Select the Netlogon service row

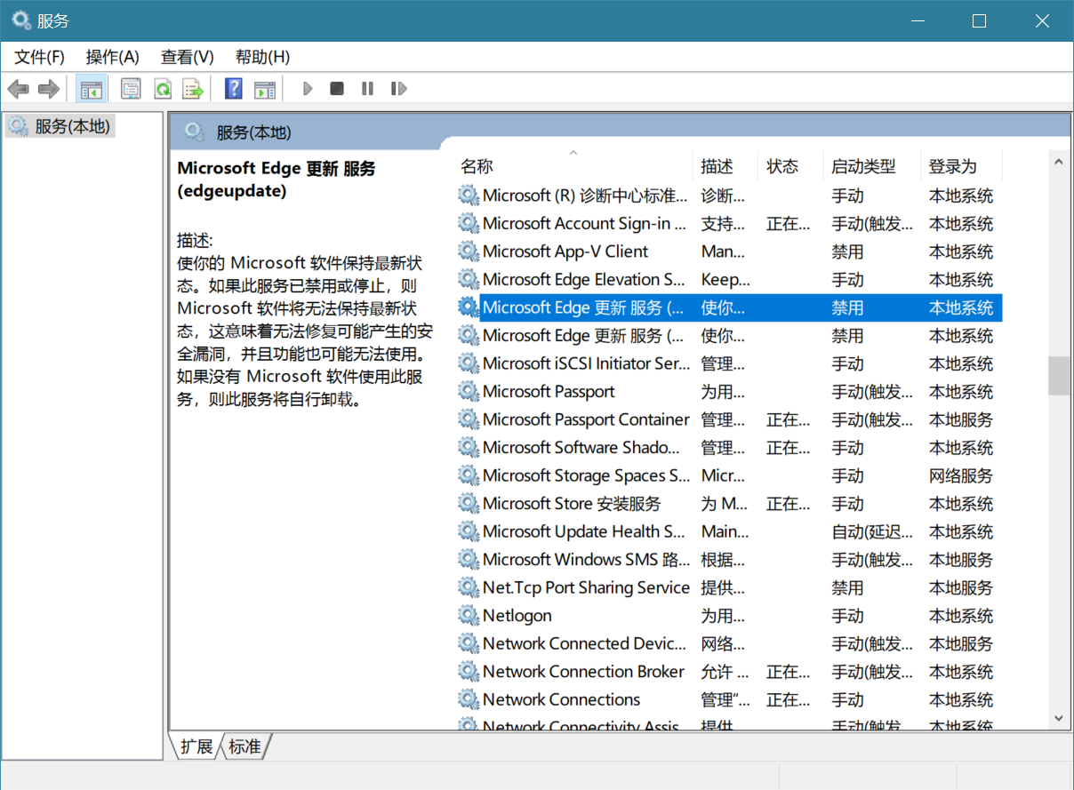517,616
